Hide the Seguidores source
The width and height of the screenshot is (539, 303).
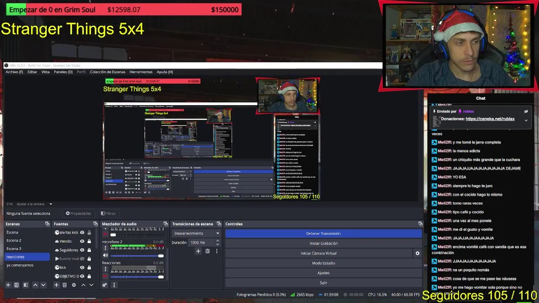point(82,250)
